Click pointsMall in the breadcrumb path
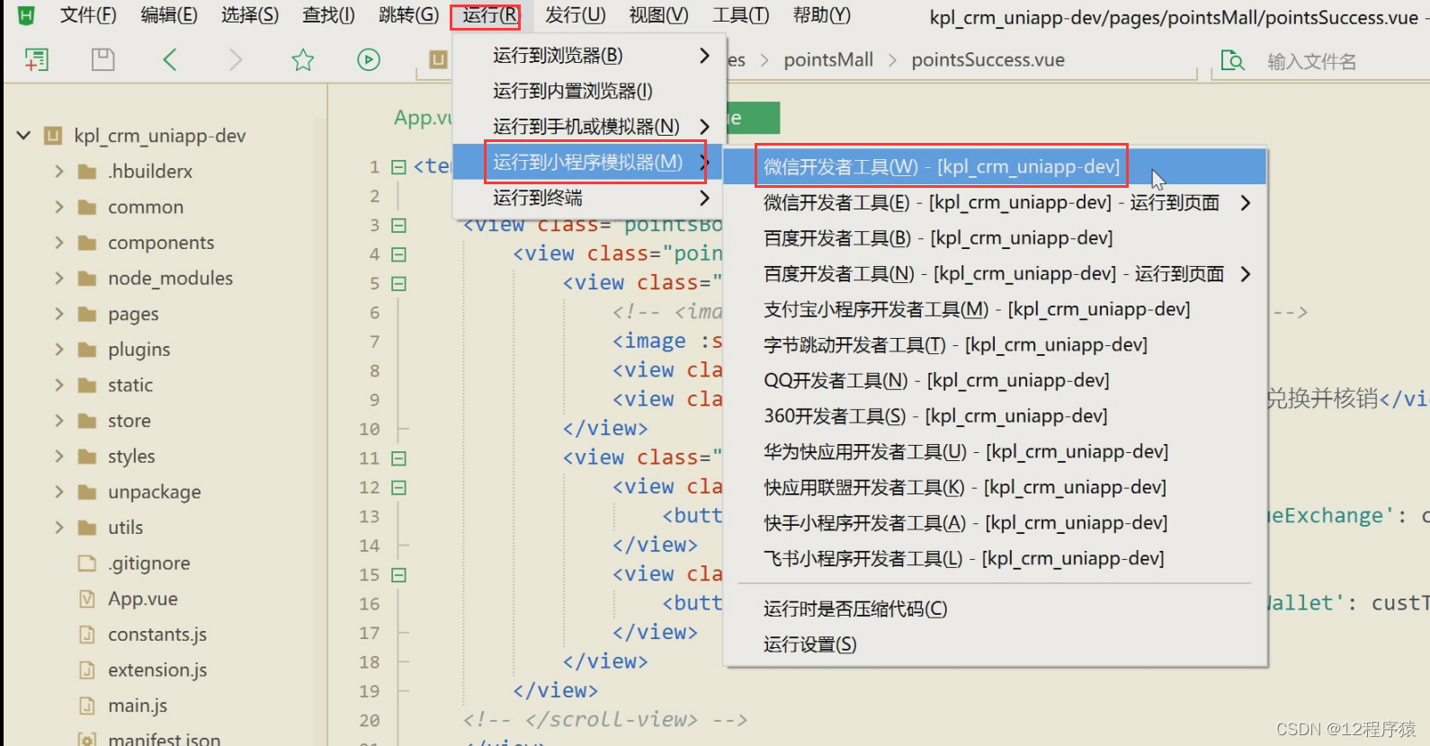Viewport: 1430px width, 746px height. (828, 60)
